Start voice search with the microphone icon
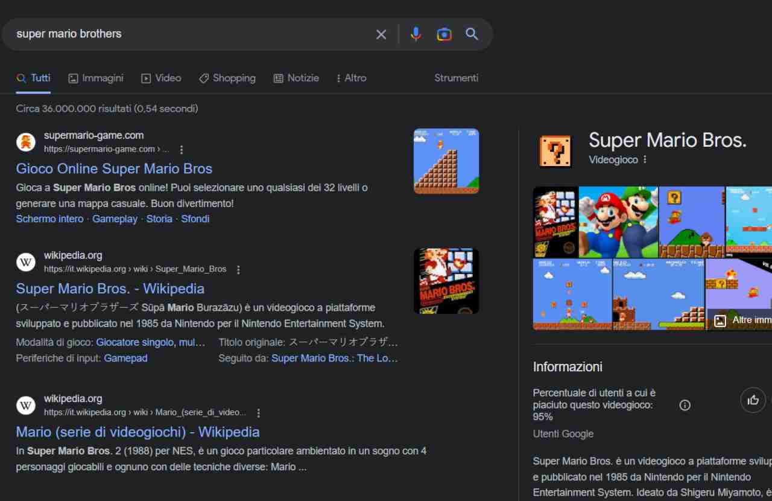Viewport: 772px width, 501px height. [416, 34]
